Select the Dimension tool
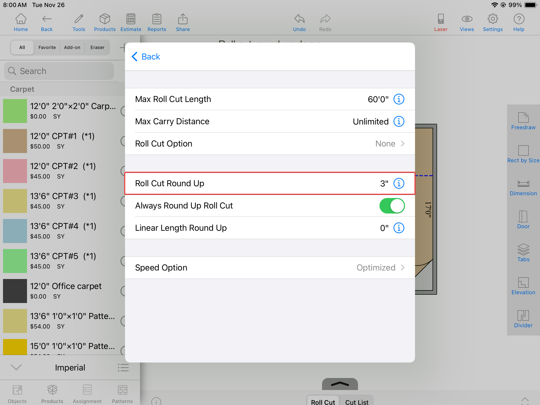The image size is (540, 405). click(523, 187)
